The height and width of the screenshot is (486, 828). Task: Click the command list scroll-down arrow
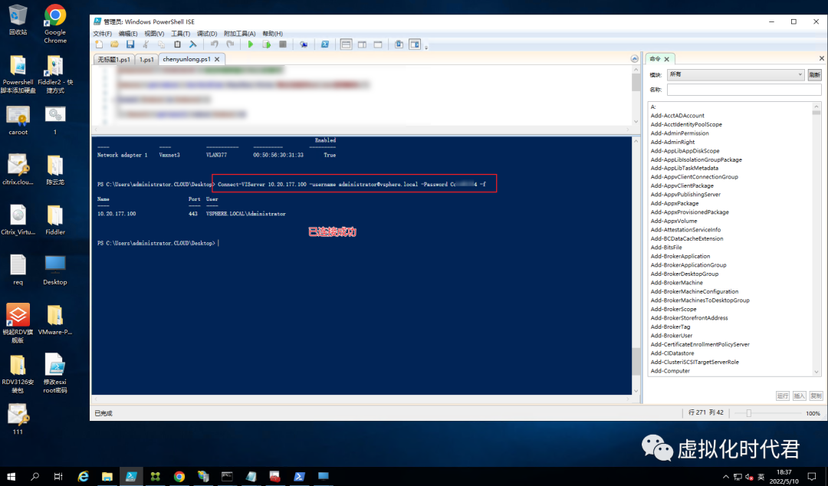coord(816,372)
